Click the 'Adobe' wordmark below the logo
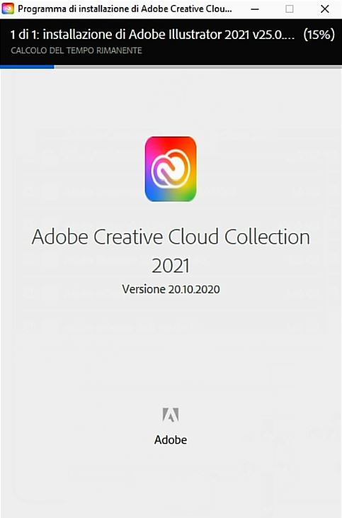 coord(171,440)
